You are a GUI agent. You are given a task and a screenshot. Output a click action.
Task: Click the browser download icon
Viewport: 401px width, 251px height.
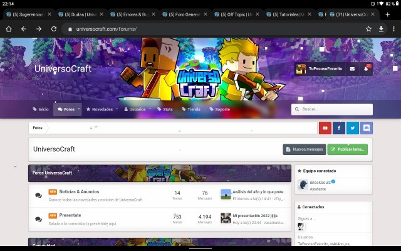tap(382, 29)
